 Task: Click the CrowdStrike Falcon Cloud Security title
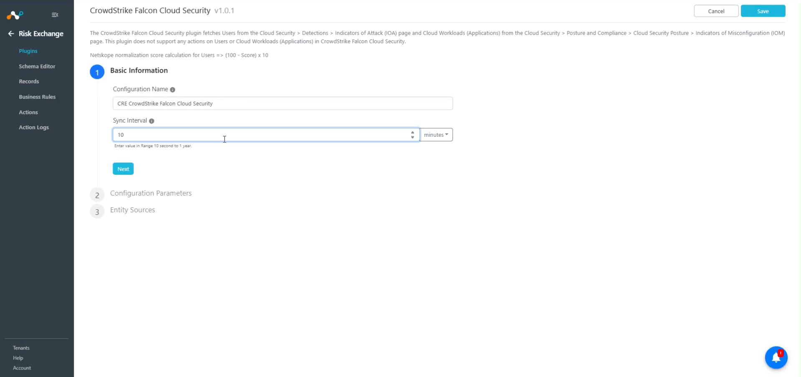pos(150,11)
